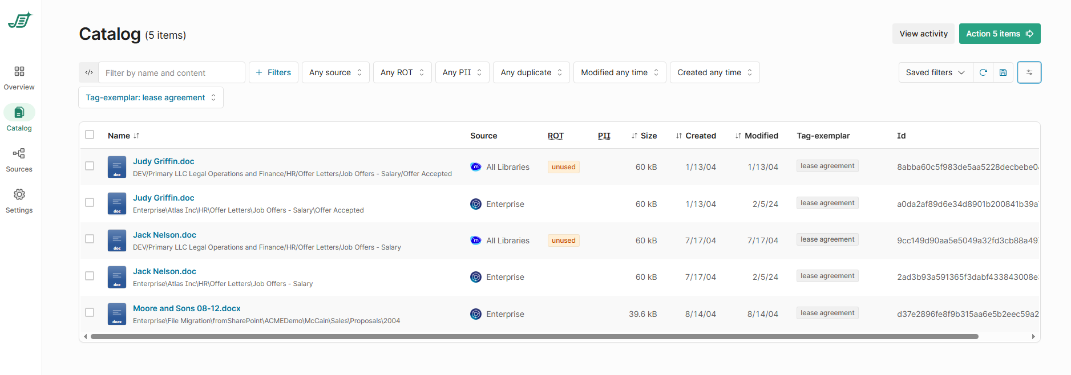This screenshot has height=375, width=1071.
Task: Click the scrollbar right arrow
Action: pyautogui.click(x=1033, y=336)
